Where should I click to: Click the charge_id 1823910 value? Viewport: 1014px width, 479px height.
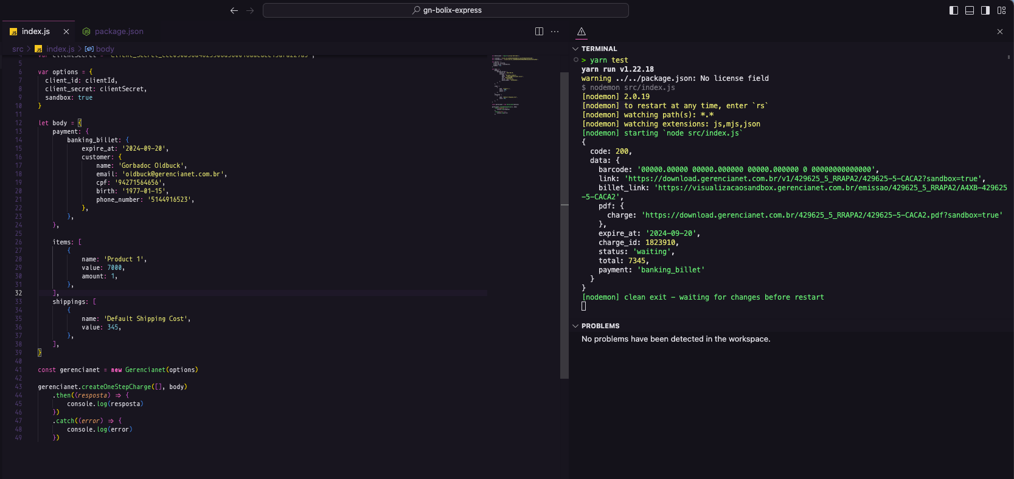(x=661, y=243)
